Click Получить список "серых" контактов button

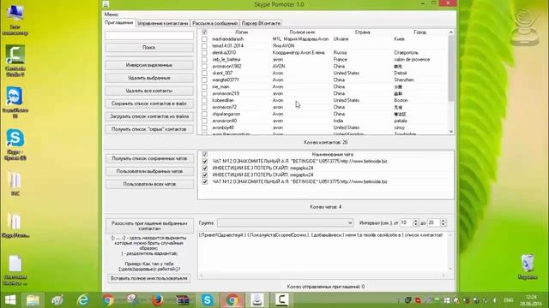click(x=149, y=129)
